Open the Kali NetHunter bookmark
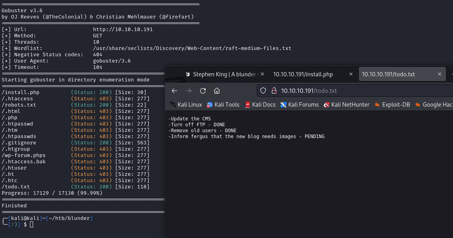This screenshot has width=453, height=238. point(346,105)
